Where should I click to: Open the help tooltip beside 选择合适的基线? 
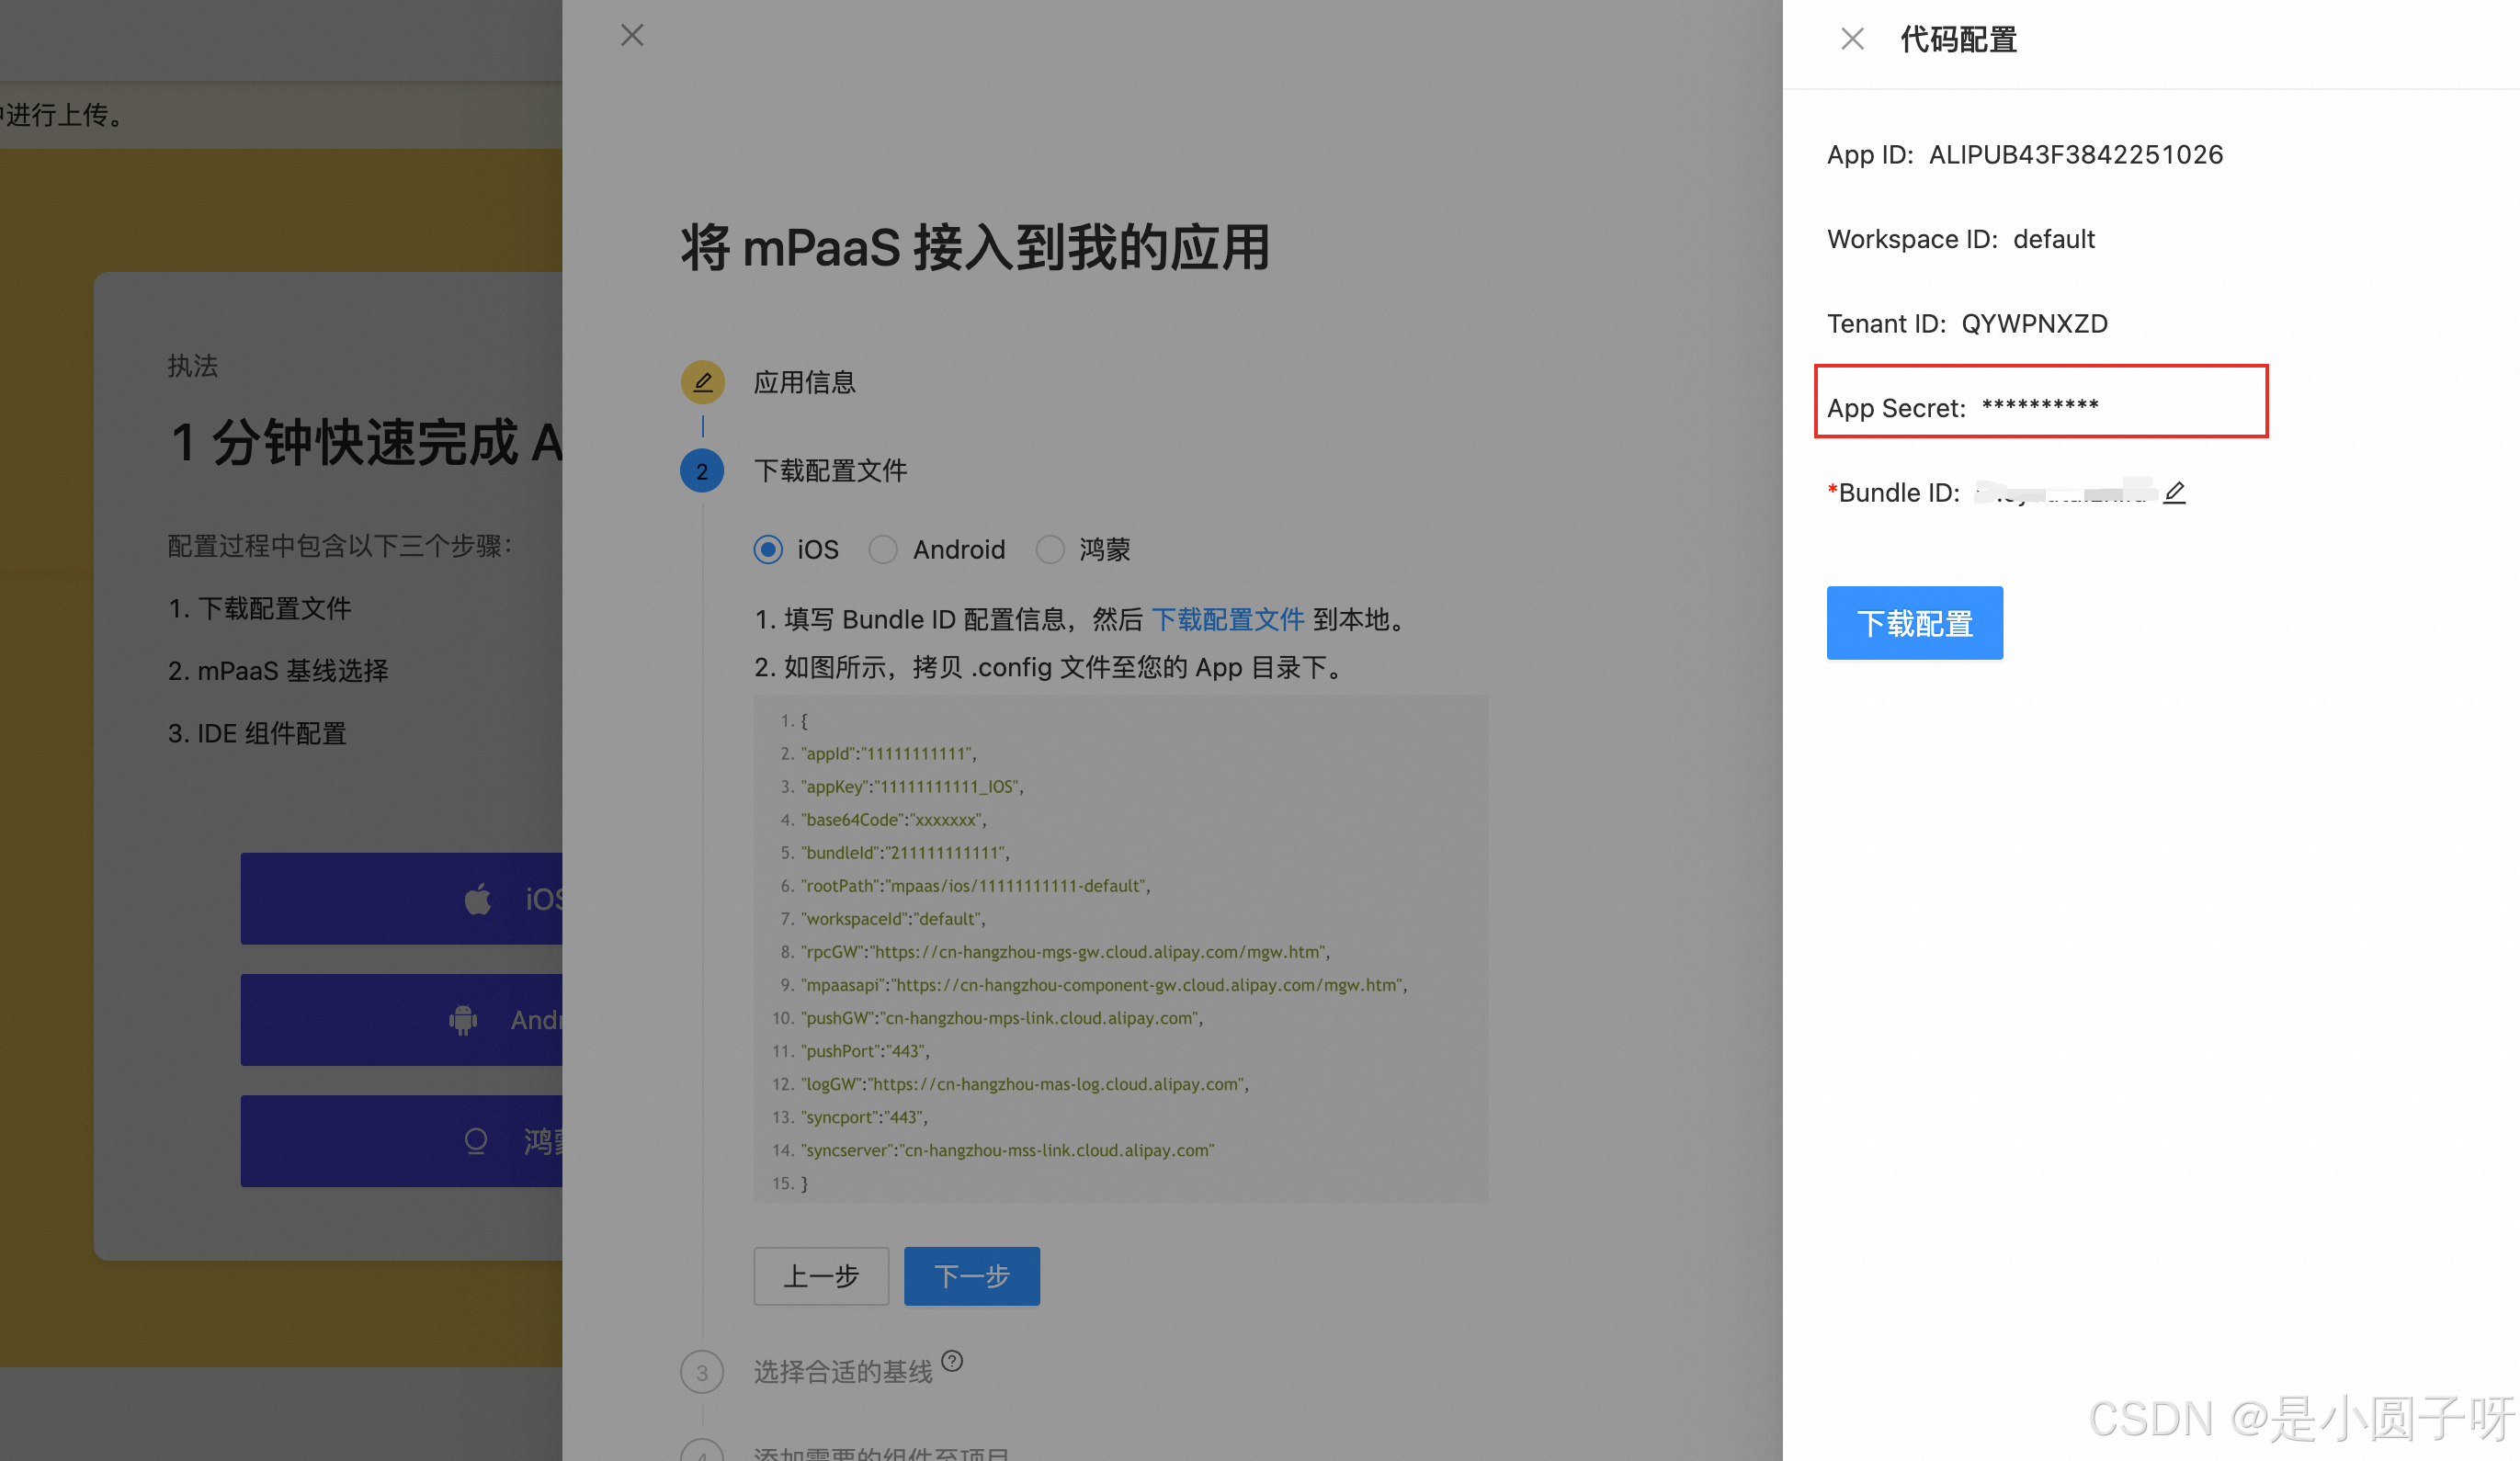953,1360
